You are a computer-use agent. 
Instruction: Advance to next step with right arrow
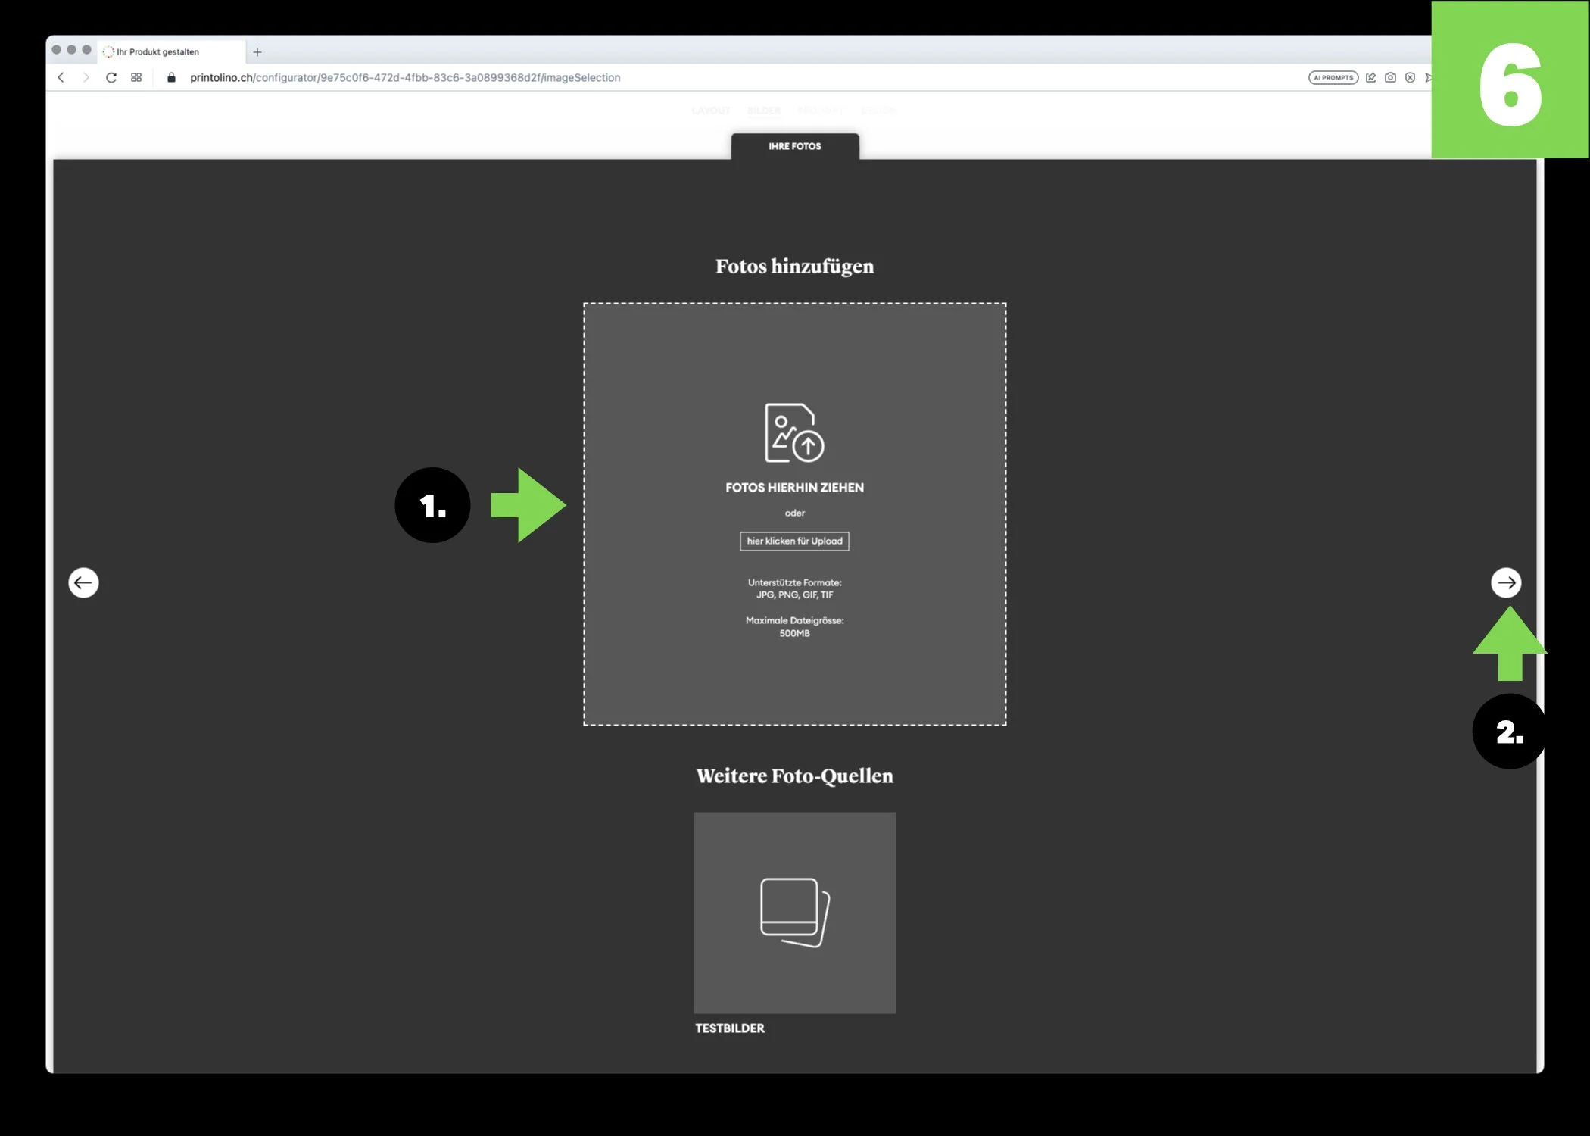coord(1505,582)
